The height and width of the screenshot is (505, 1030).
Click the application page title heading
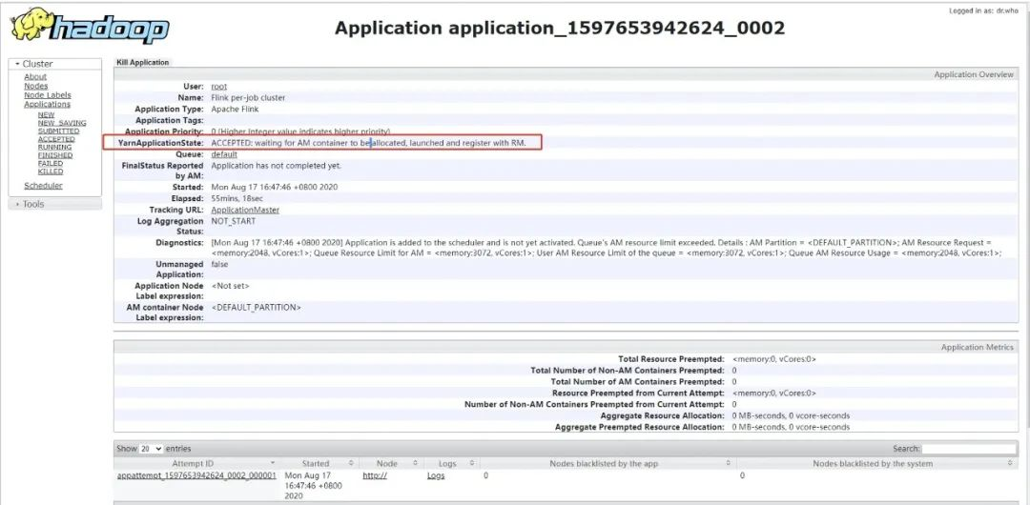point(560,29)
